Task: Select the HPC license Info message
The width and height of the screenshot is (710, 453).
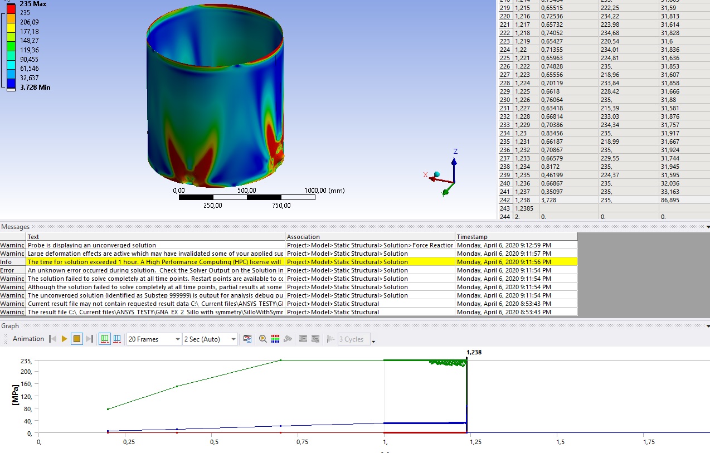Action: coord(289,262)
